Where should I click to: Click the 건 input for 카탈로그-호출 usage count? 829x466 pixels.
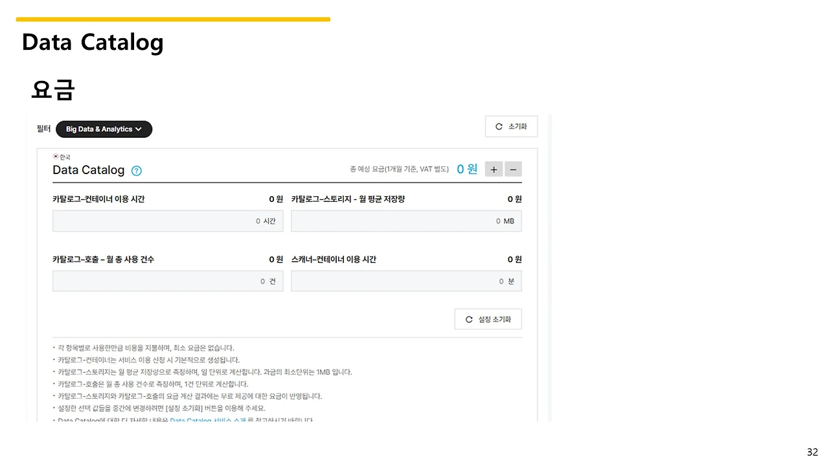click(x=168, y=281)
